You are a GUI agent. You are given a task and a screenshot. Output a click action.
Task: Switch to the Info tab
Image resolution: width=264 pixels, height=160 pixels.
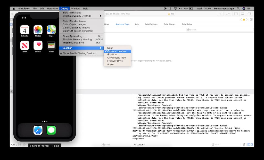click(x=137, y=24)
